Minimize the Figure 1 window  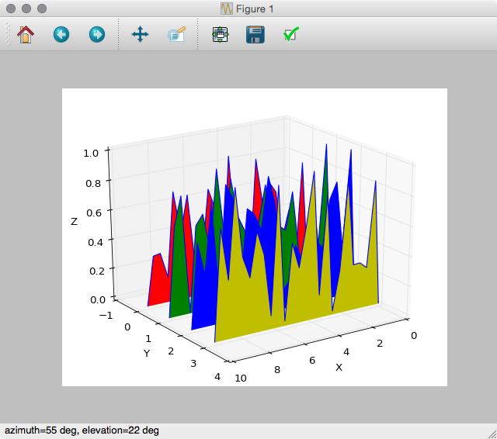point(26,9)
